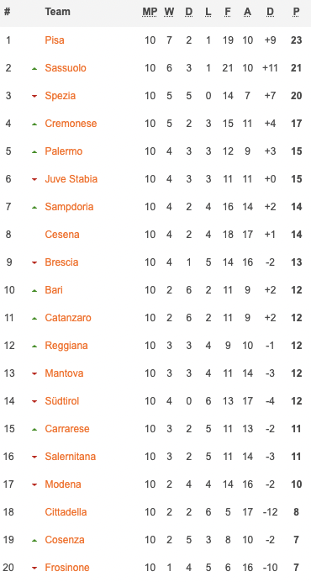Open the Palermo team page

click(x=64, y=151)
